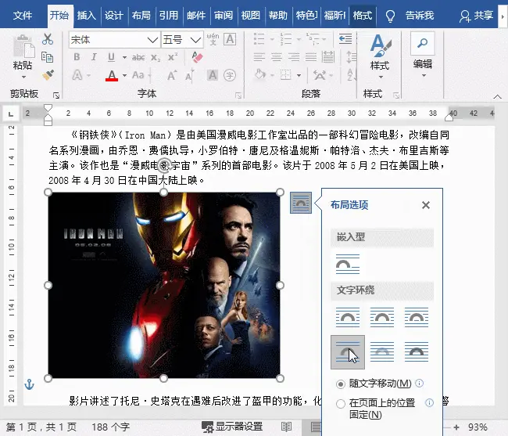Viewport: 508px width, 436px height.
Task: Click the Cut scissors icon
Action: click(x=48, y=39)
